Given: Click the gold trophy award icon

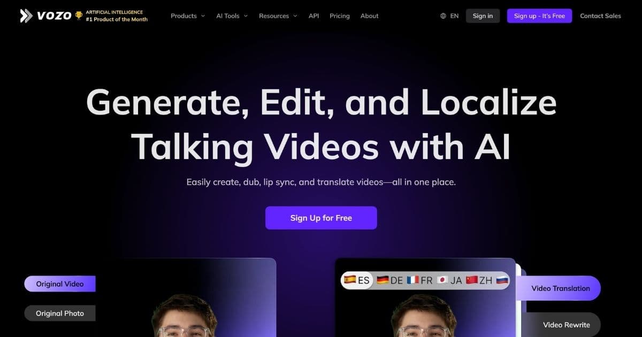Looking at the screenshot, I should 79,16.
